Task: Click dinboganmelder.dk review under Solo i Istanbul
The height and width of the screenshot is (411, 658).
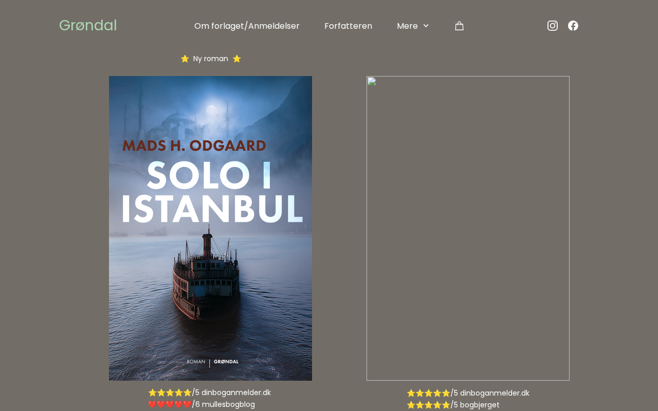Action: point(236,393)
